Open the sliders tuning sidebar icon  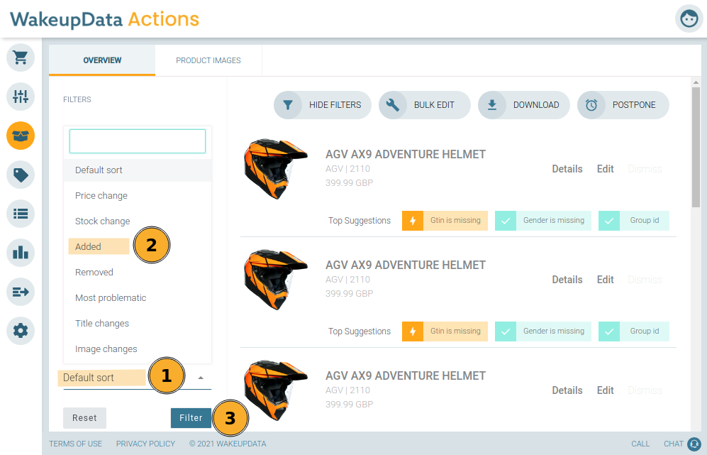coord(21,97)
